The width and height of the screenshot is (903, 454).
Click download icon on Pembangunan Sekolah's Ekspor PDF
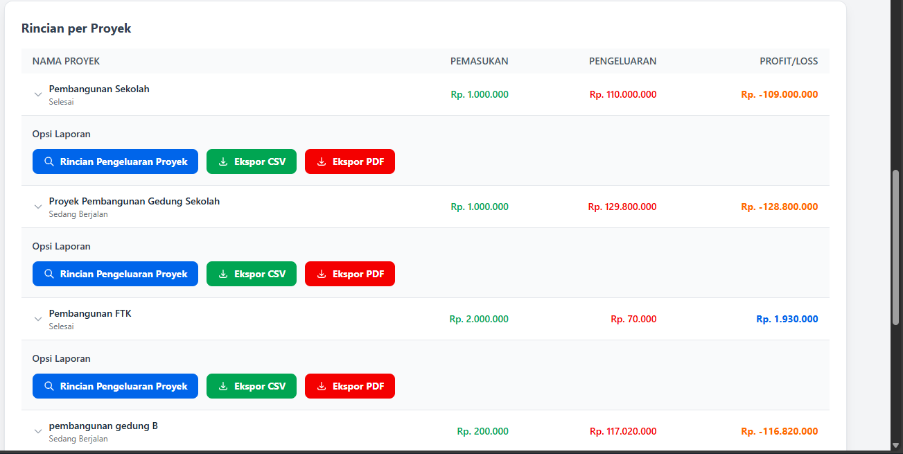pyautogui.click(x=322, y=161)
